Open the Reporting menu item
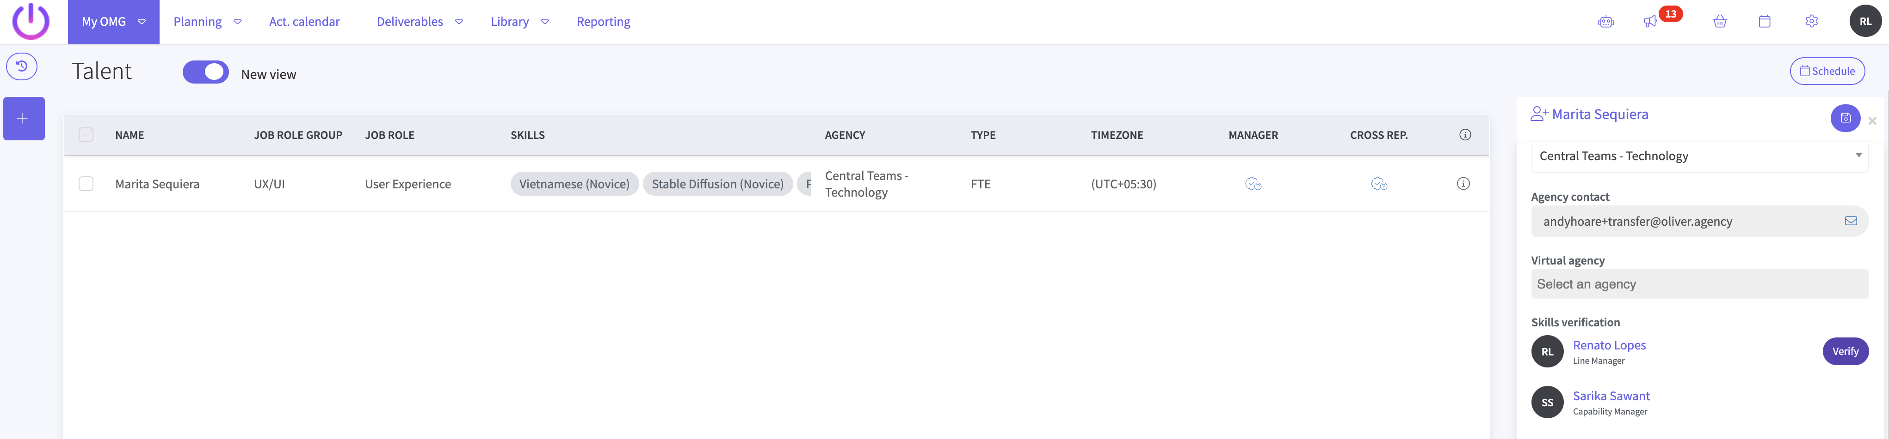 [x=603, y=22]
